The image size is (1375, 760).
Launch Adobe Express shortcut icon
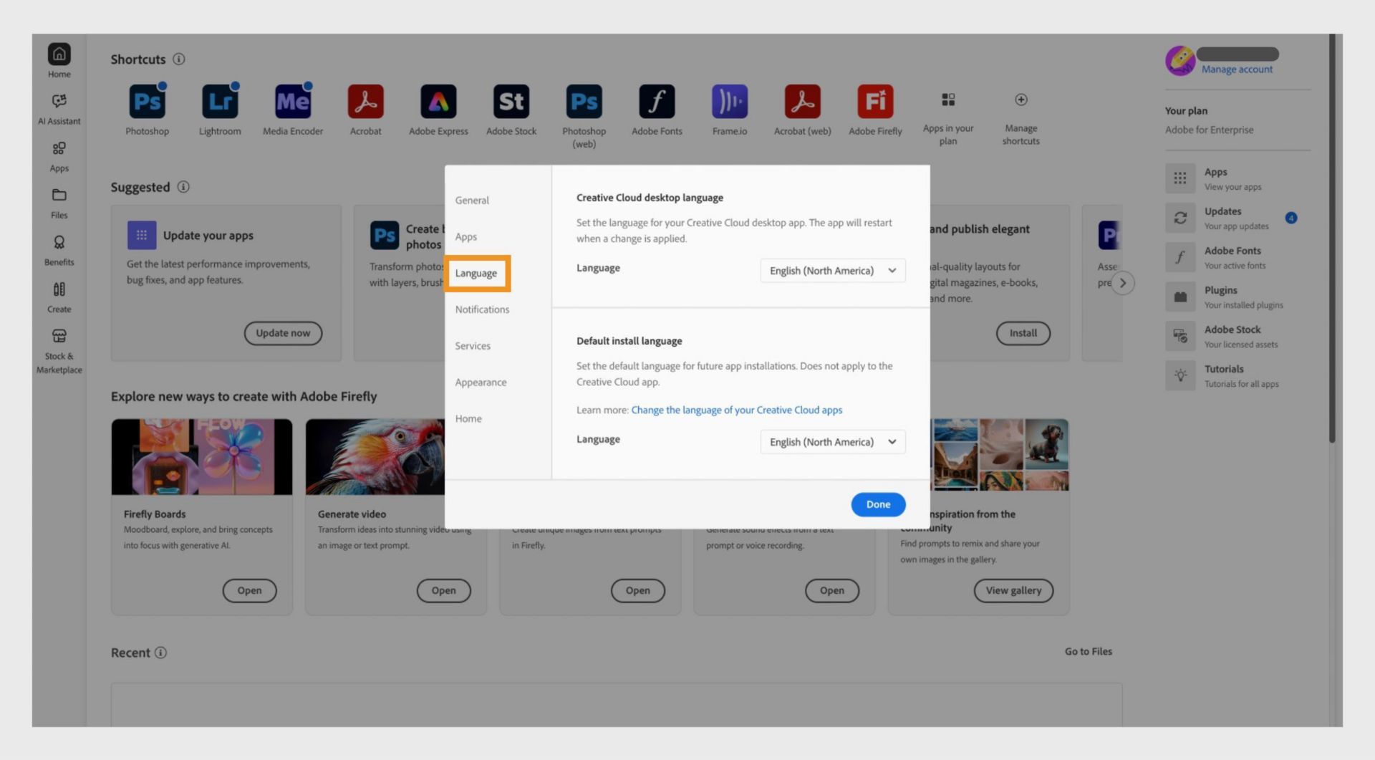(438, 102)
